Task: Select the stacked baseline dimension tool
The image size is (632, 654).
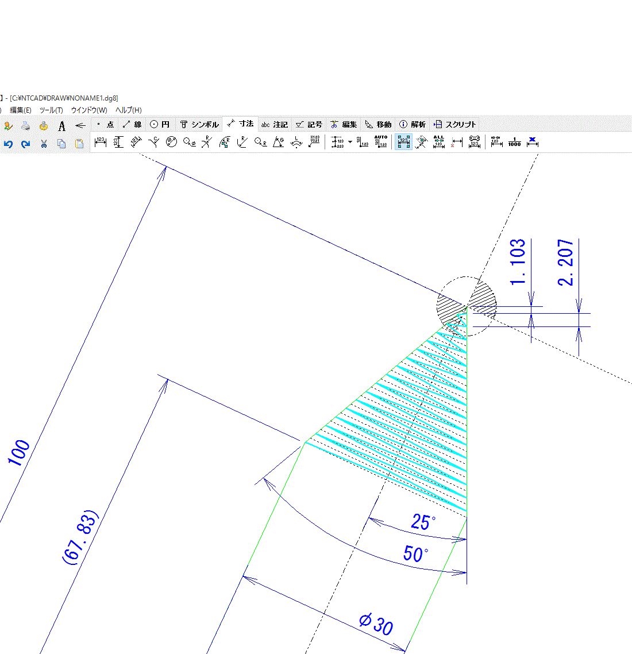Action: click(337, 143)
